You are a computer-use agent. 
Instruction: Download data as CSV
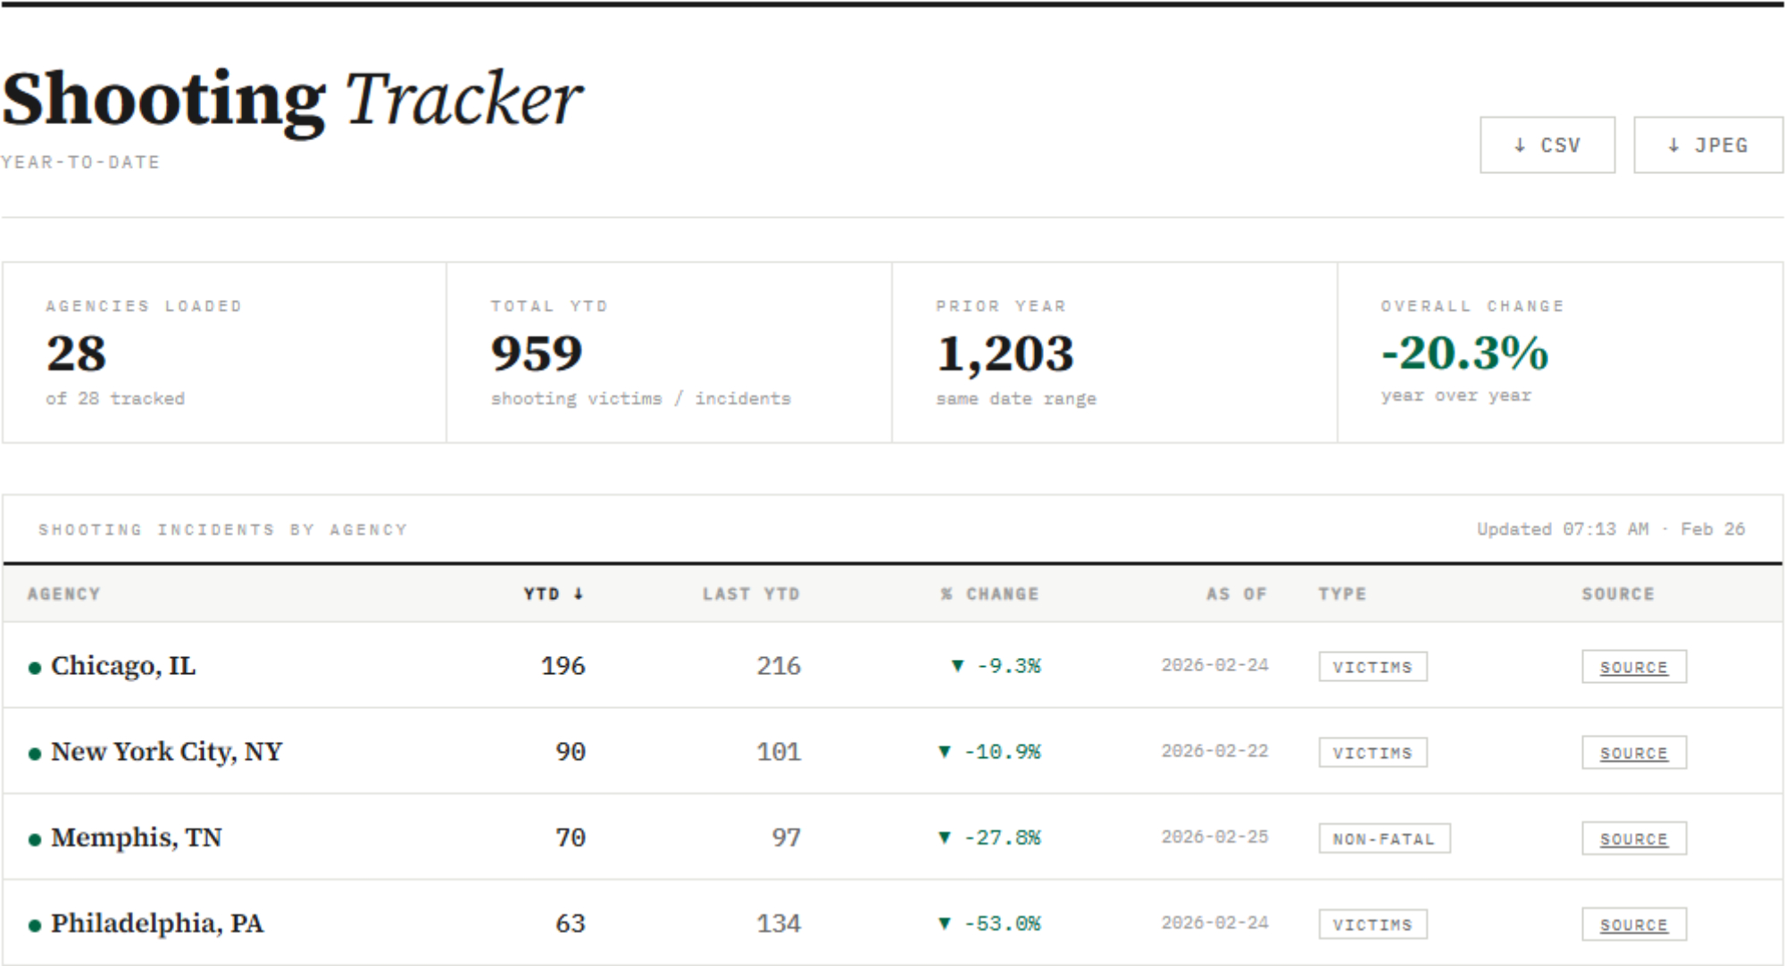click(x=1547, y=145)
